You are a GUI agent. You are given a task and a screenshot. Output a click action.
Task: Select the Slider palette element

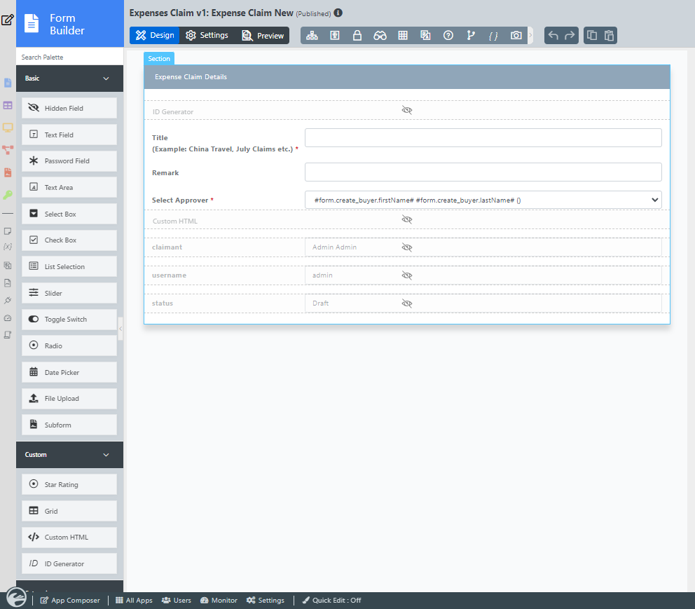[x=69, y=293]
